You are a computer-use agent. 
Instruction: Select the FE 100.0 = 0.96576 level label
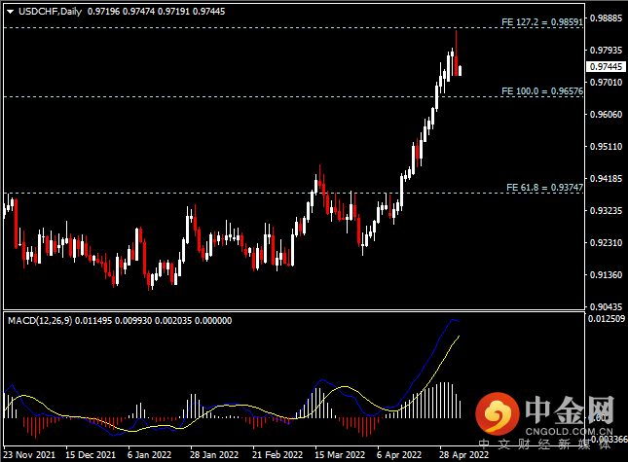tap(542, 91)
